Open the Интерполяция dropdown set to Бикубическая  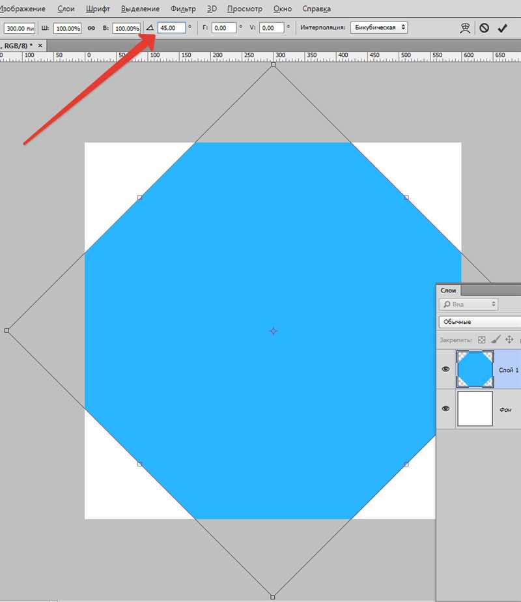tap(378, 27)
